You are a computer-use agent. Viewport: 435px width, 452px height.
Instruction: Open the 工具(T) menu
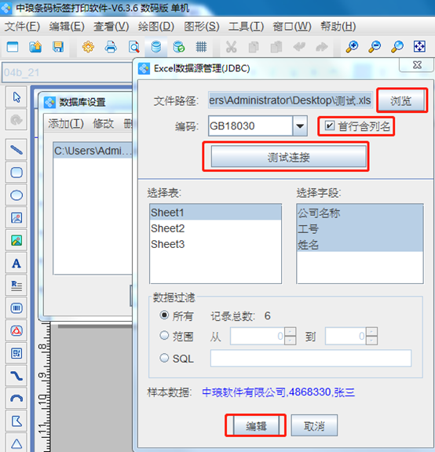click(x=246, y=27)
